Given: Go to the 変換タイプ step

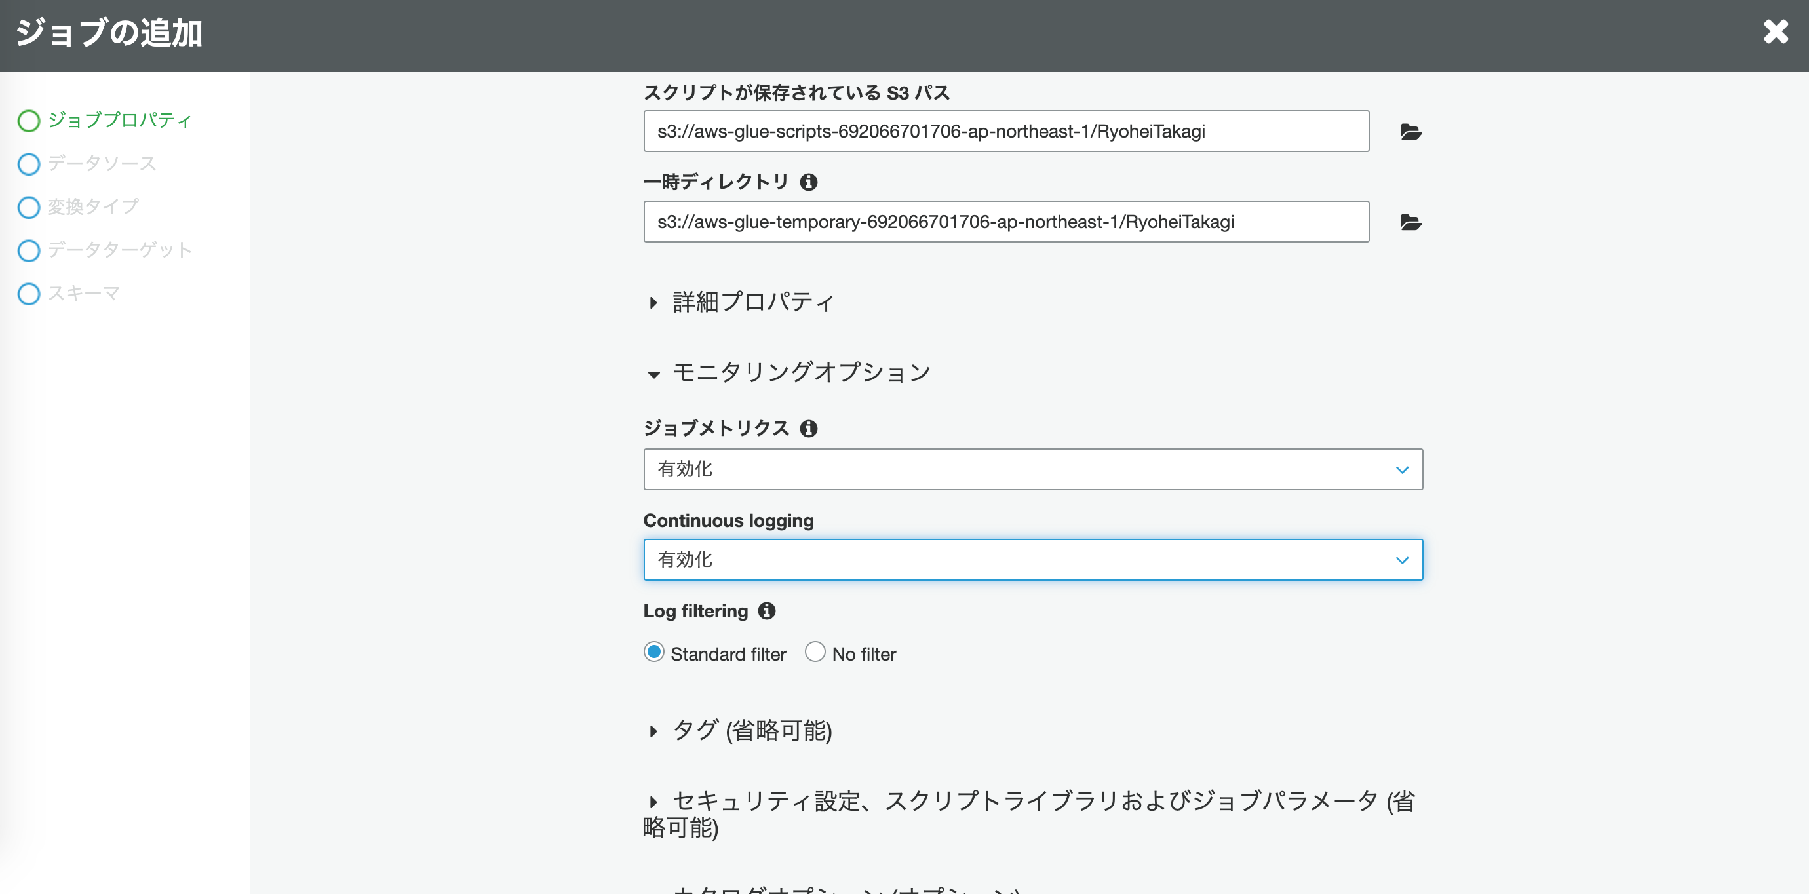Looking at the screenshot, I should tap(92, 207).
